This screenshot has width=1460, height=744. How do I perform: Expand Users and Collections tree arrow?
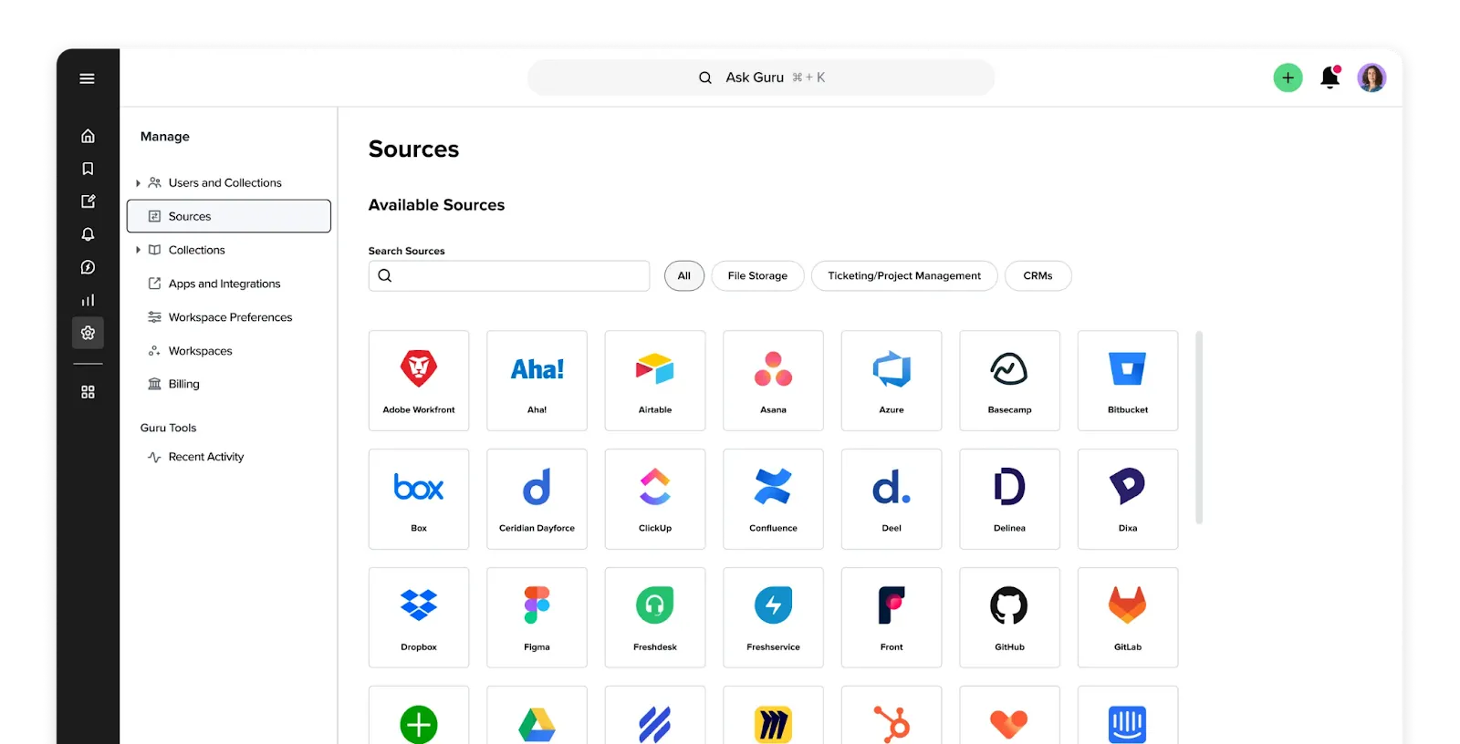point(138,183)
